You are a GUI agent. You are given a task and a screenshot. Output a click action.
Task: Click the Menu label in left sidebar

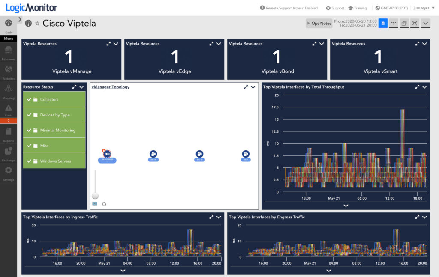8,39
